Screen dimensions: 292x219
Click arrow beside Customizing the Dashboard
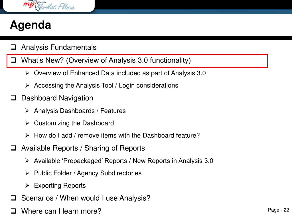(27, 123)
